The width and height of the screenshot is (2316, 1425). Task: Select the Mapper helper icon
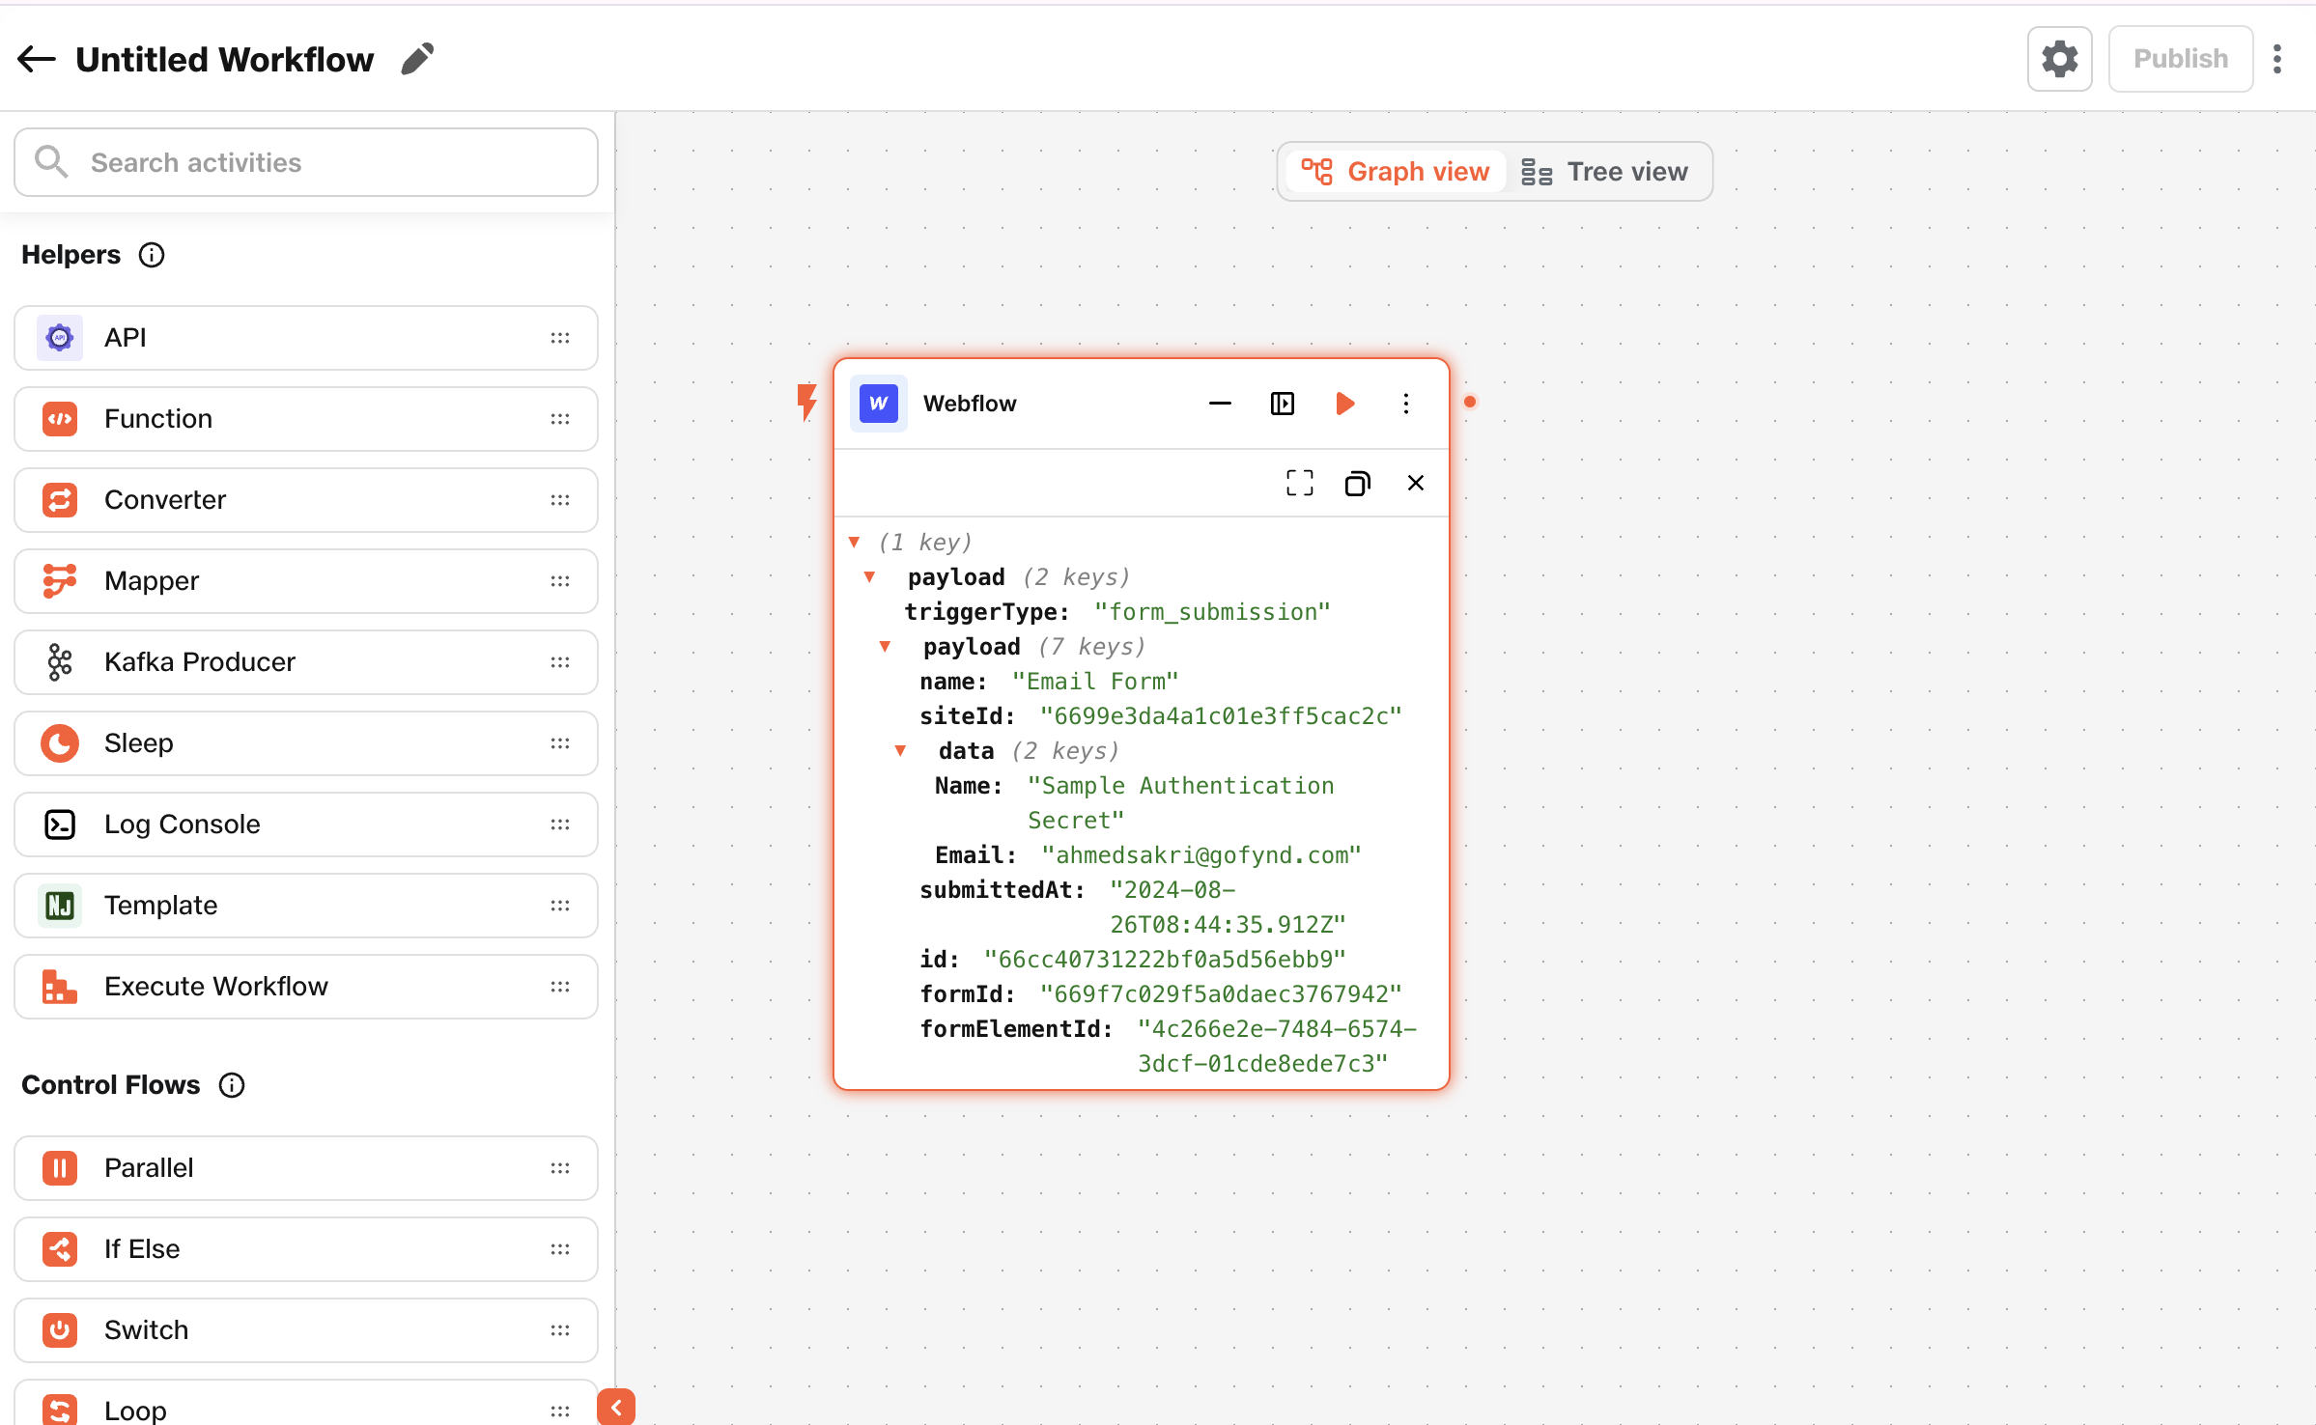60,581
